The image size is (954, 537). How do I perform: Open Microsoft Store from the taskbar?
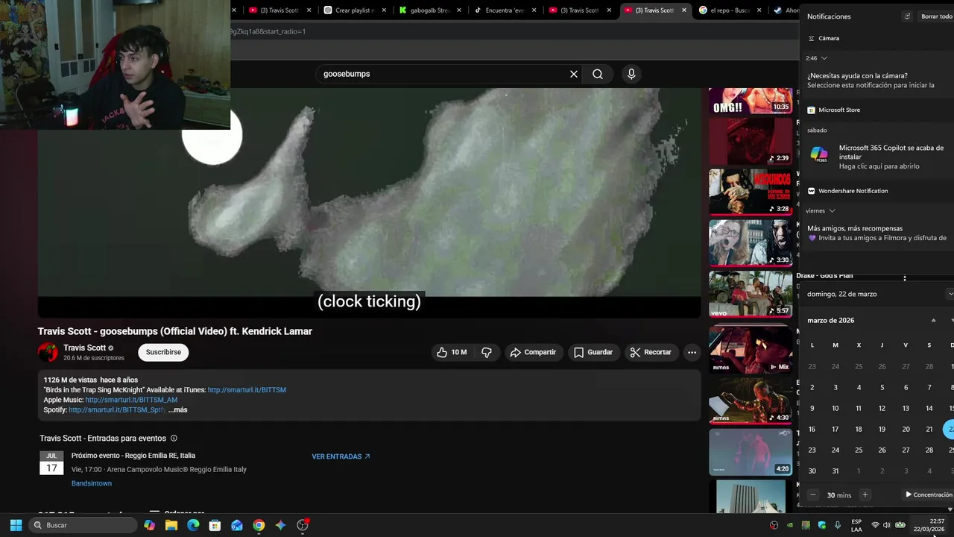[215, 525]
